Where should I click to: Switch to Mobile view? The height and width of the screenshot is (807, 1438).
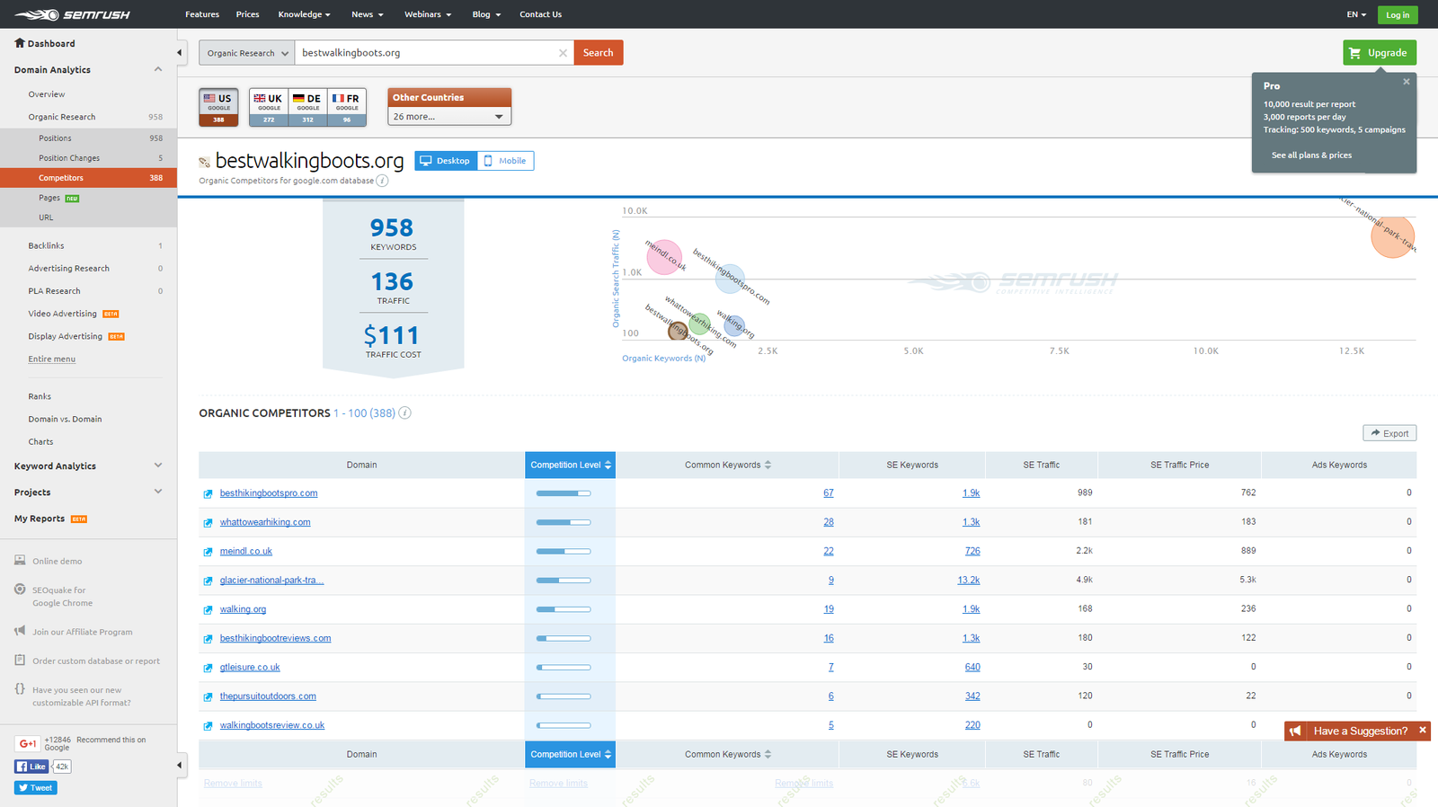coord(505,161)
